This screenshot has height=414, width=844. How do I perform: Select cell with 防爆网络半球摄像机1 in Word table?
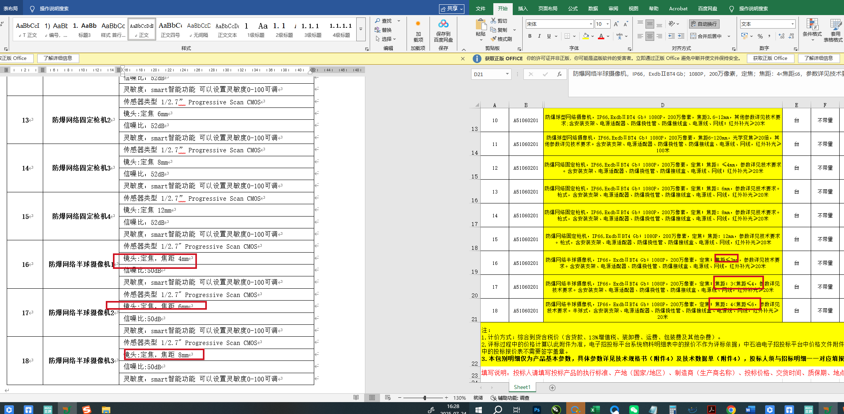(x=81, y=264)
